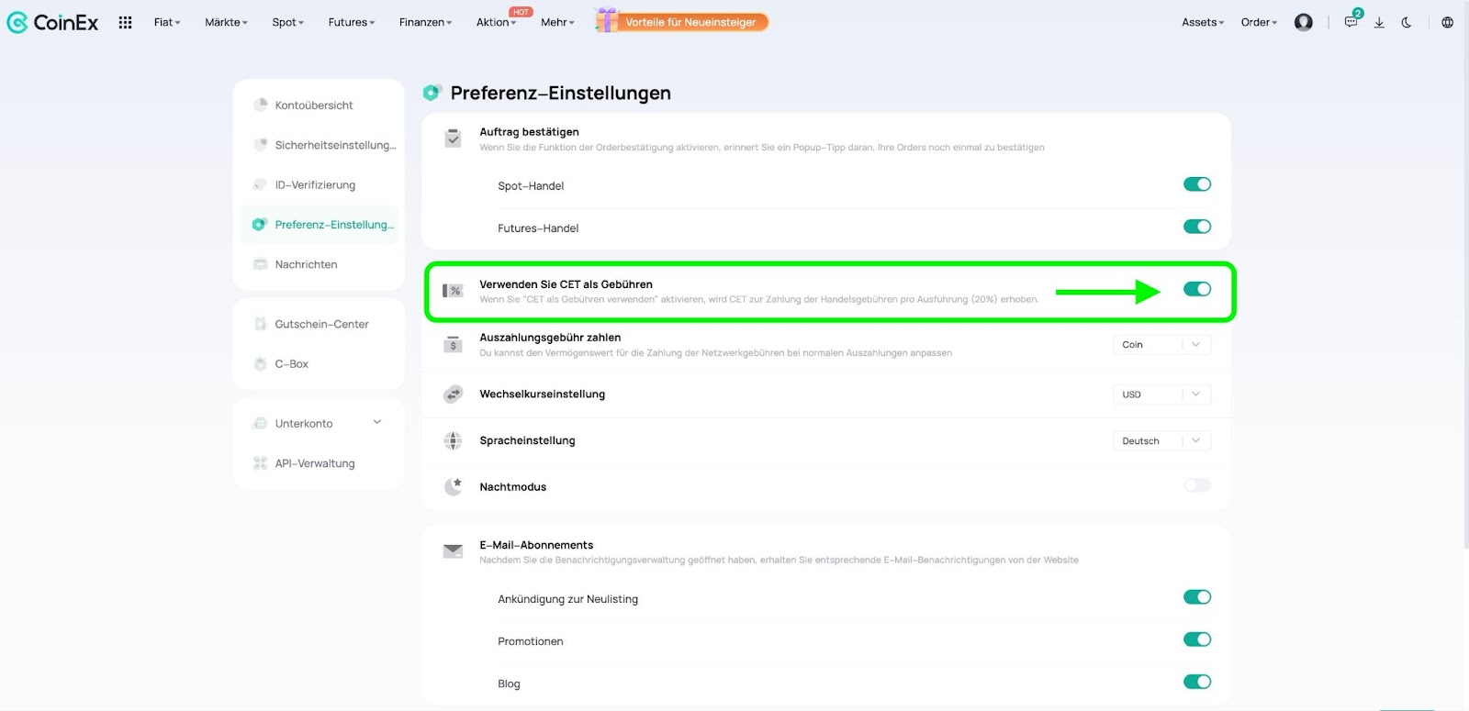Open the Coin withdrawal fee dropdown
The height and width of the screenshot is (711, 1469).
click(1162, 345)
